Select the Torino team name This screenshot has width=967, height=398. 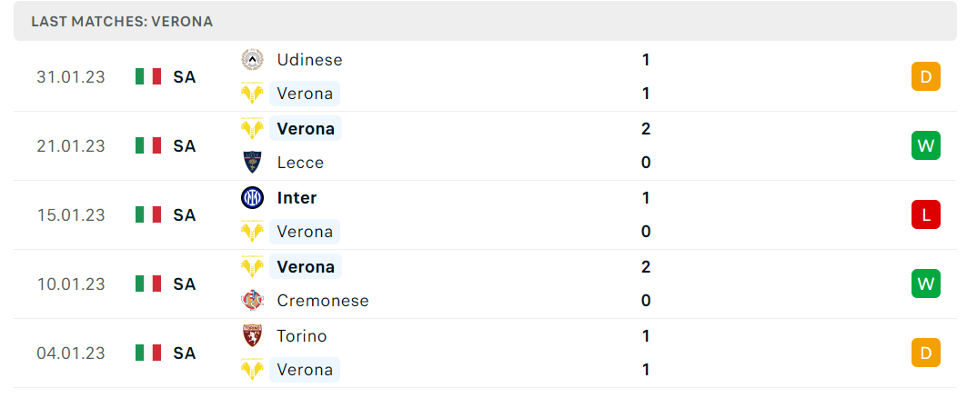pos(302,336)
